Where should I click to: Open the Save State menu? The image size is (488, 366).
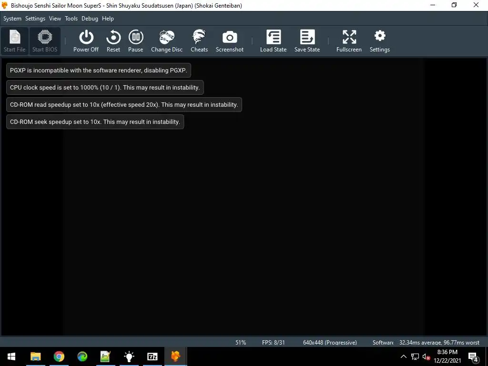(307, 41)
